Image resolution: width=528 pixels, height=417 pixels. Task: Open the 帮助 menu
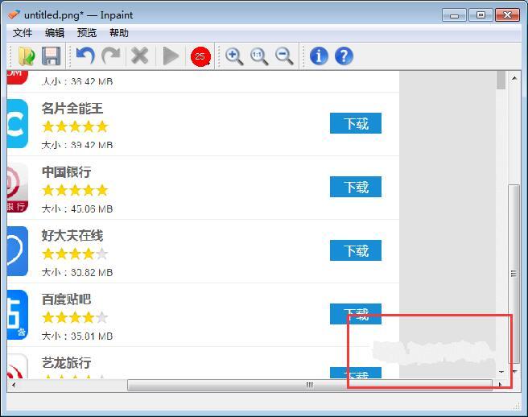[x=119, y=33]
